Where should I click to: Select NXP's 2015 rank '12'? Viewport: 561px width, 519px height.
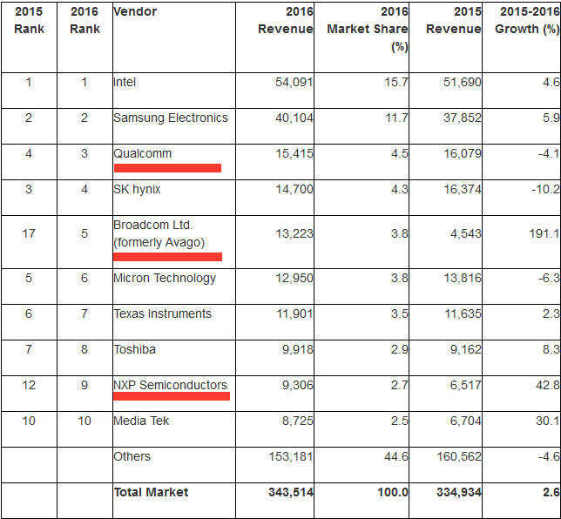[29, 385]
